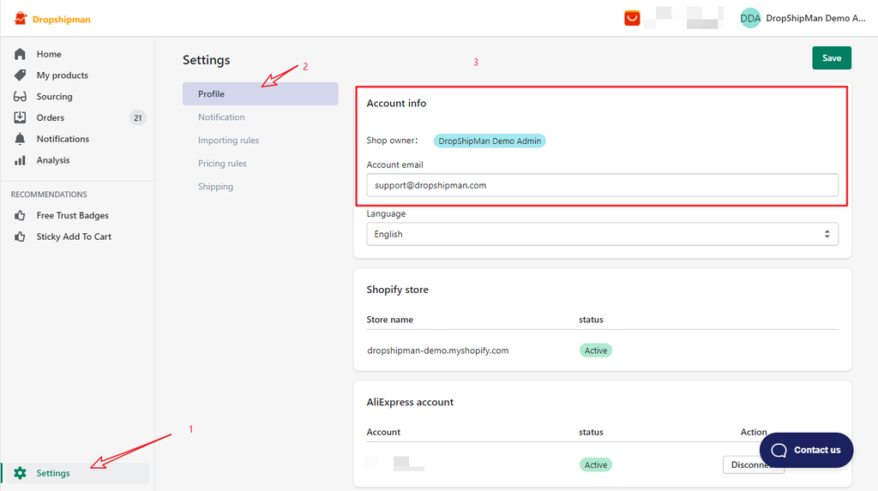Screen dimensions: 878x491
Task: Click the Save button
Action: (832, 58)
